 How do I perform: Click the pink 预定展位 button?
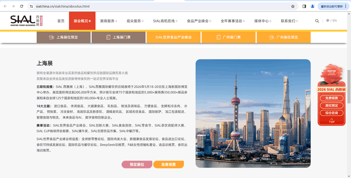pos(137,164)
